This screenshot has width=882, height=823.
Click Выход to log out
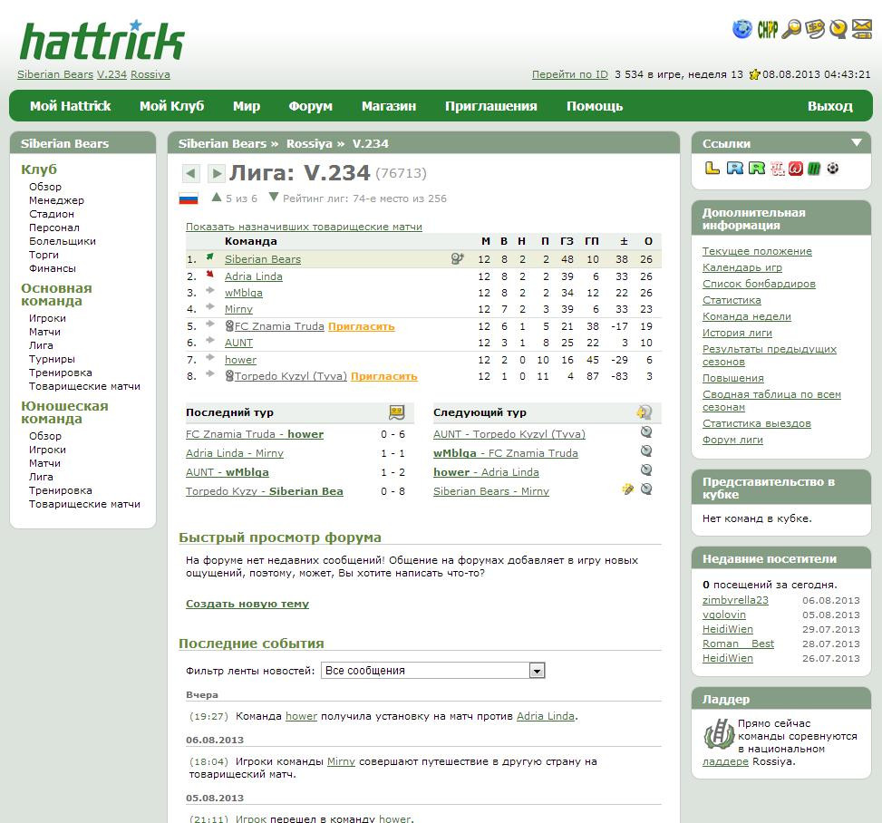coord(830,106)
